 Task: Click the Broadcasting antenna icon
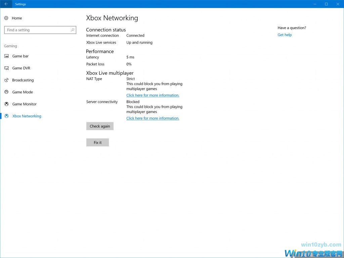pos(7,80)
